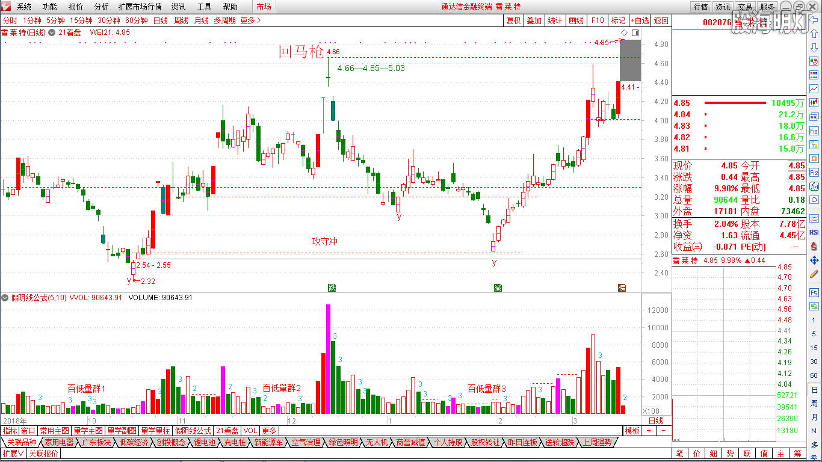Click the + button beside 模板
The width and height of the screenshot is (822, 462).
click(649, 431)
